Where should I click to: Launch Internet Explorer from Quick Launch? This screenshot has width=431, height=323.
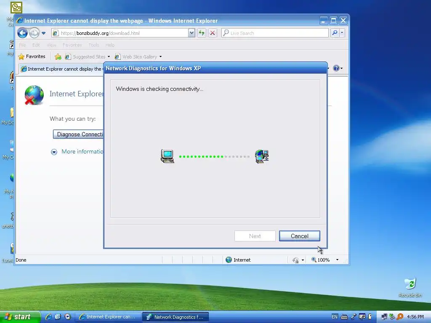[49, 317]
